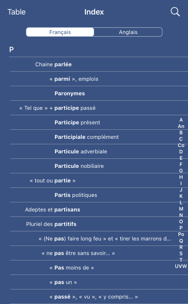Jump to letter S in index sidebar
Screen dimensions: 188x304
pos(181,253)
